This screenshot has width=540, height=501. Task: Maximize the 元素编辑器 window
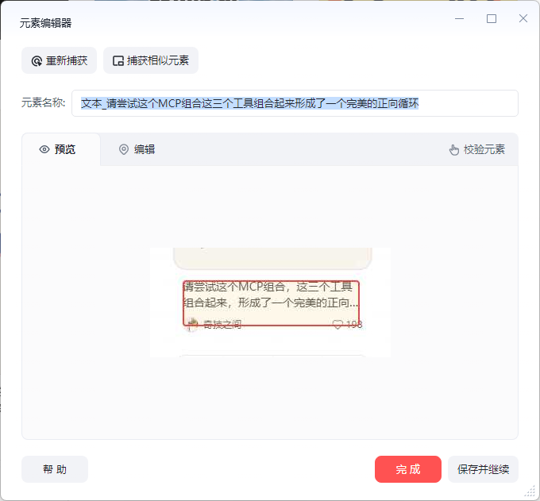[x=492, y=18]
